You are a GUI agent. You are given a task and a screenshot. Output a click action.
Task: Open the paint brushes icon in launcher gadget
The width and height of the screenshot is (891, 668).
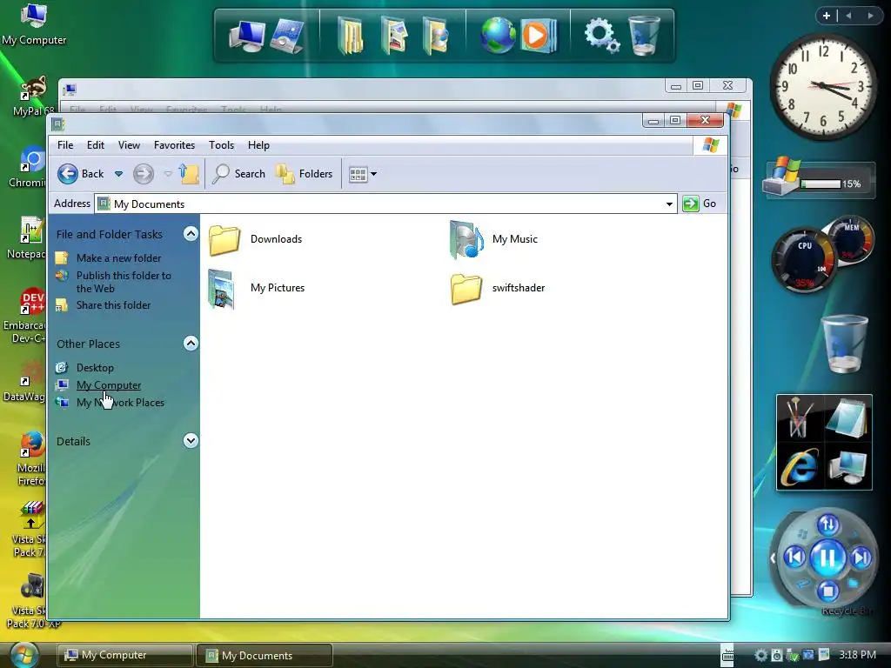coord(801,418)
